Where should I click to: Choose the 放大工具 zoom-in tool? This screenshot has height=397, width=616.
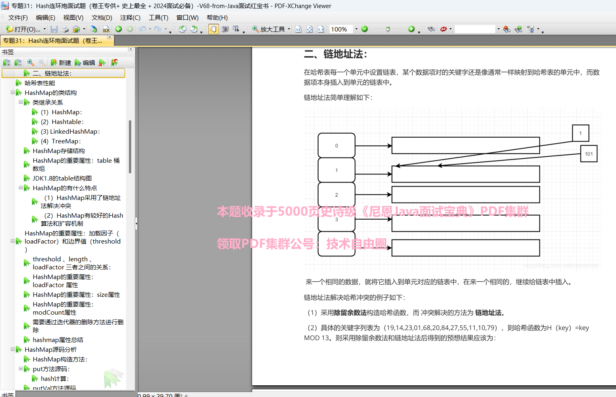click(268, 29)
